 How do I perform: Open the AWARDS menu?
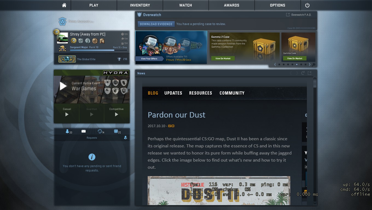232,5
